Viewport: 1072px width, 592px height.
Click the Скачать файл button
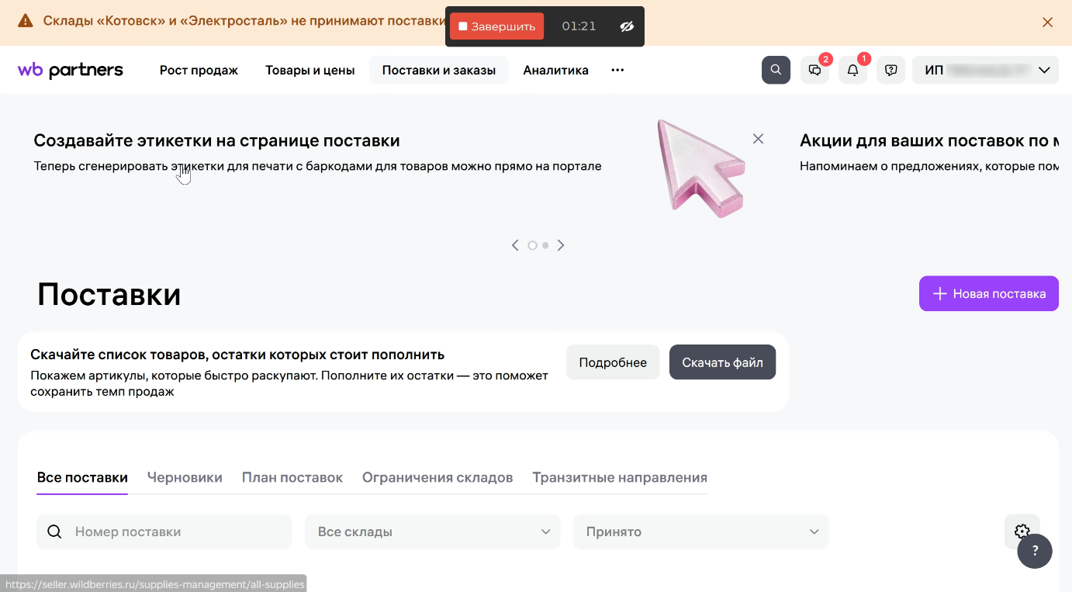point(722,362)
